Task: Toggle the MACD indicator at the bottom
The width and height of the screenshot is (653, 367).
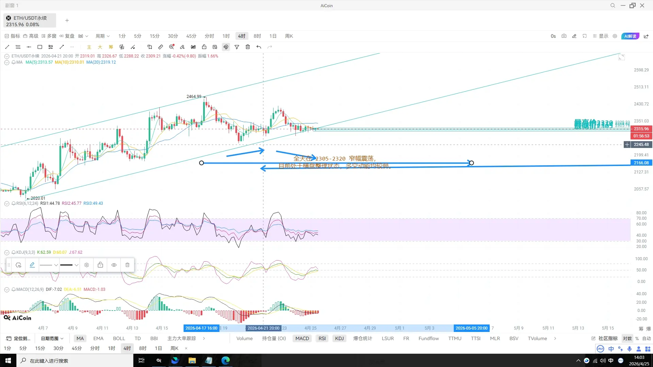Action: coord(302,338)
